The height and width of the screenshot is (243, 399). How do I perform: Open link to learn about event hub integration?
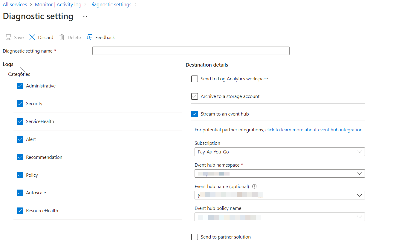click(x=314, y=130)
